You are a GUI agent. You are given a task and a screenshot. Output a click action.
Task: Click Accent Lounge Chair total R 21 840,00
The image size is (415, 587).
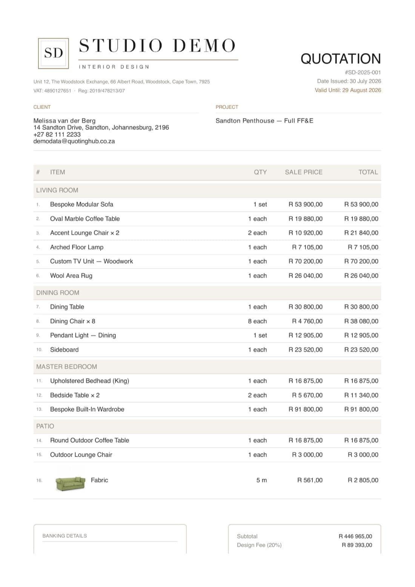pos(361,233)
